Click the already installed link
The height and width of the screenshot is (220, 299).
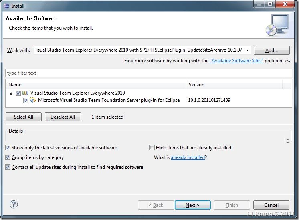(x=188, y=157)
